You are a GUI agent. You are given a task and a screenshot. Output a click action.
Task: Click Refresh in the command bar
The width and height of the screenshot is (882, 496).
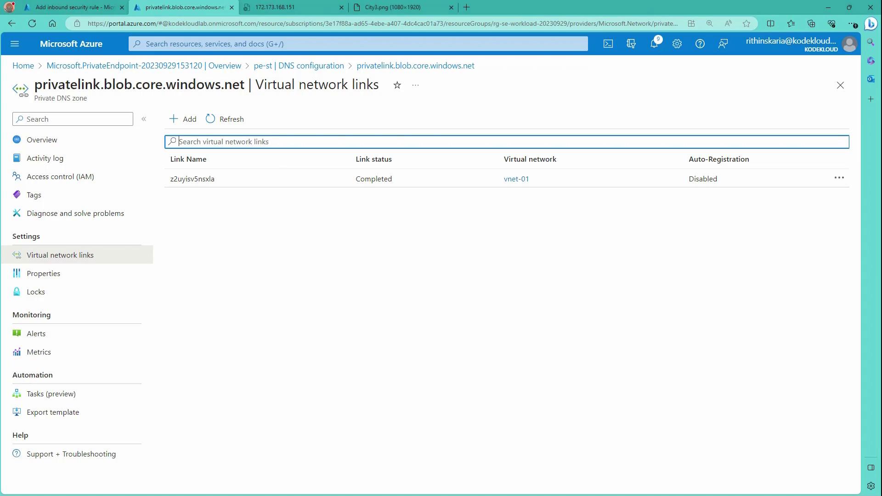point(225,119)
